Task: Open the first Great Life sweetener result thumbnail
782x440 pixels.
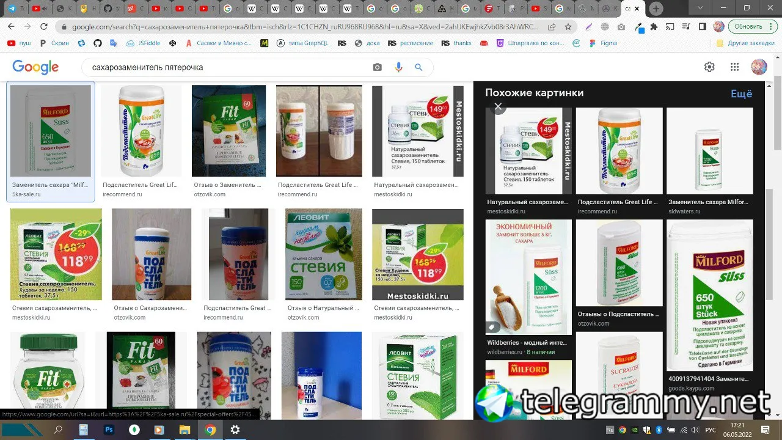Action: 141,131
